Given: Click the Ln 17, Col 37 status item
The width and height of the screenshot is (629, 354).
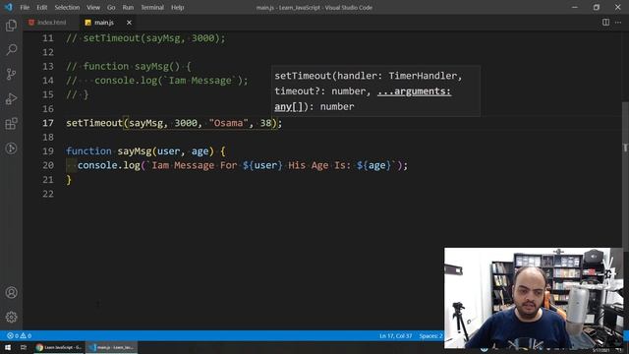Looking at the screenshot, I should pos(395,336).
